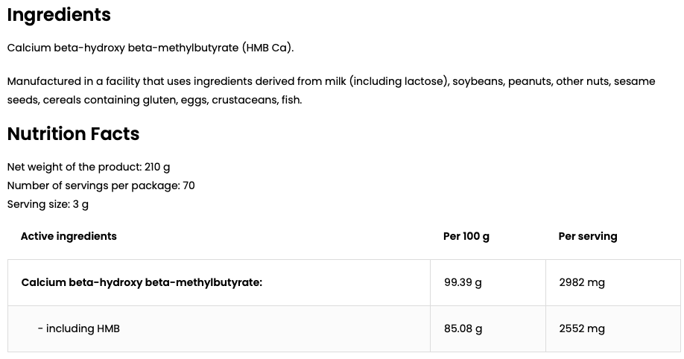
Task: Click the Net weight 210 g line
Action: coord(89,167)
